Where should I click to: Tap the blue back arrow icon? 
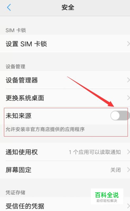(9, 7)
